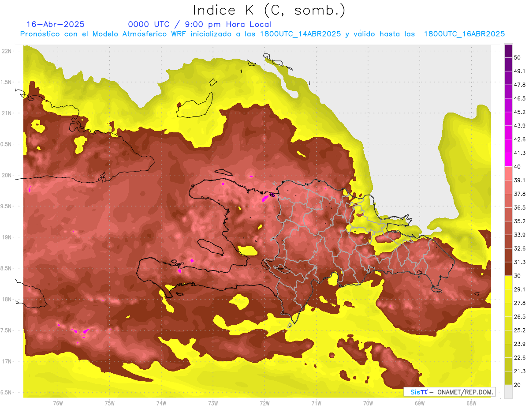Click the '71W' longitude label
529x409 pixels.
[316, 403]
